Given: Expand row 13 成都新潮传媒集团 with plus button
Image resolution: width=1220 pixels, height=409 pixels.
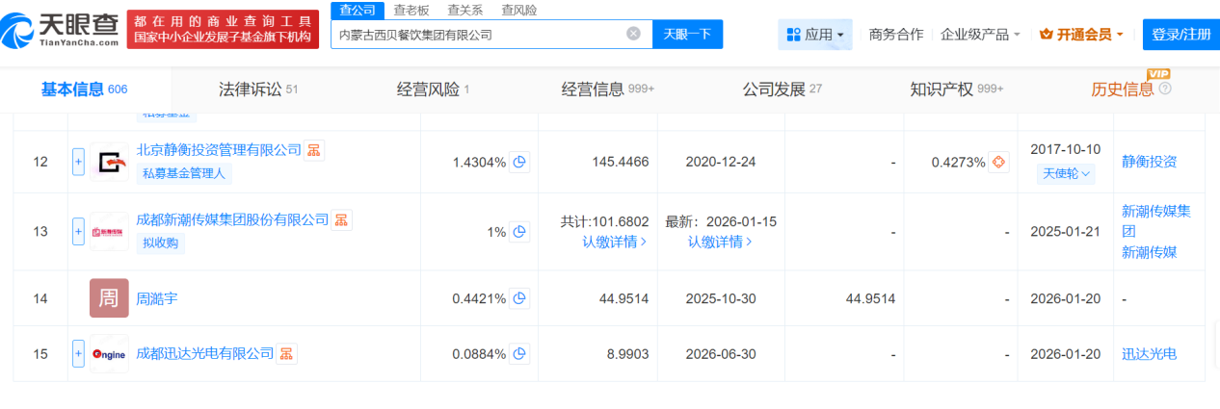Looking at the screenshot, I should point(79,232).
